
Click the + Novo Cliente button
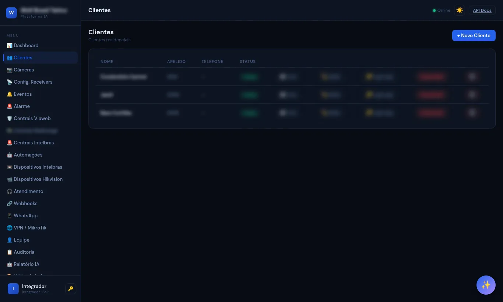[x=474, y=35]
